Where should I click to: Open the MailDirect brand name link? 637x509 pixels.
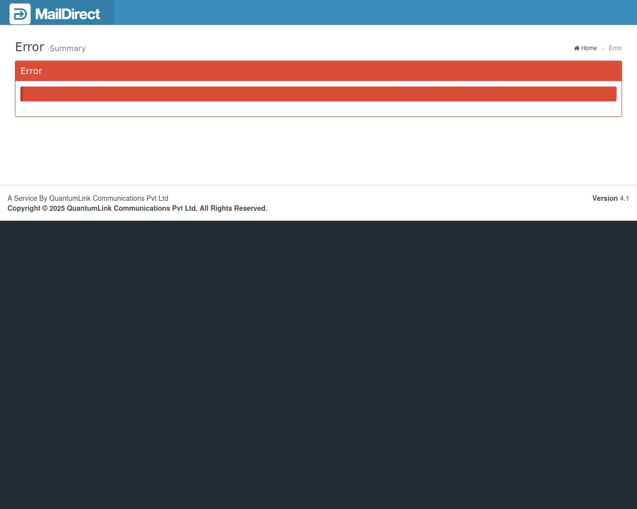pos(68,14)
